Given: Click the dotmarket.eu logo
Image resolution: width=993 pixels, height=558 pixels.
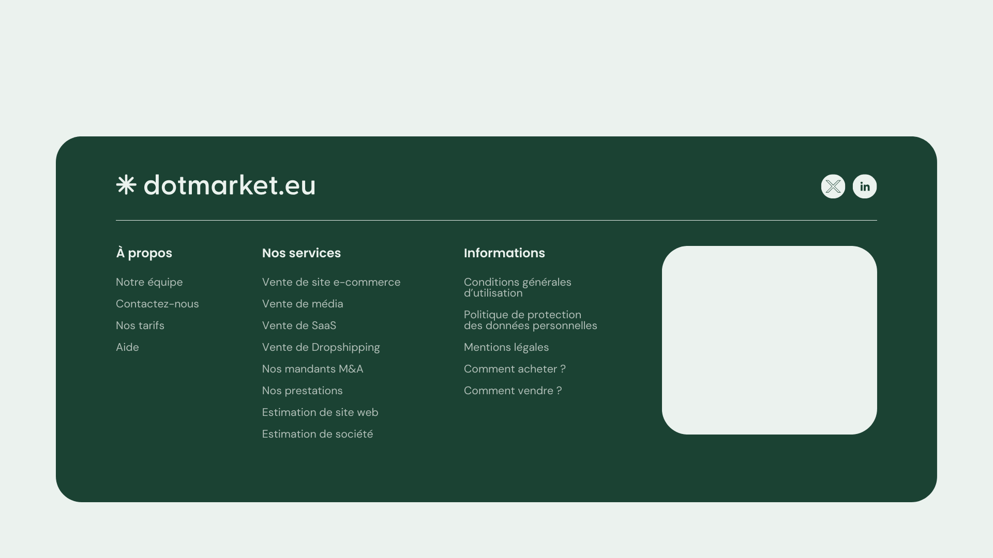Looking at the screenshot, I should point(216,185).
